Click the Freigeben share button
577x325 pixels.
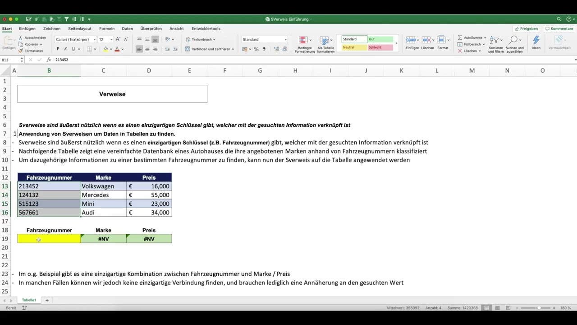[x=526, y=28]
